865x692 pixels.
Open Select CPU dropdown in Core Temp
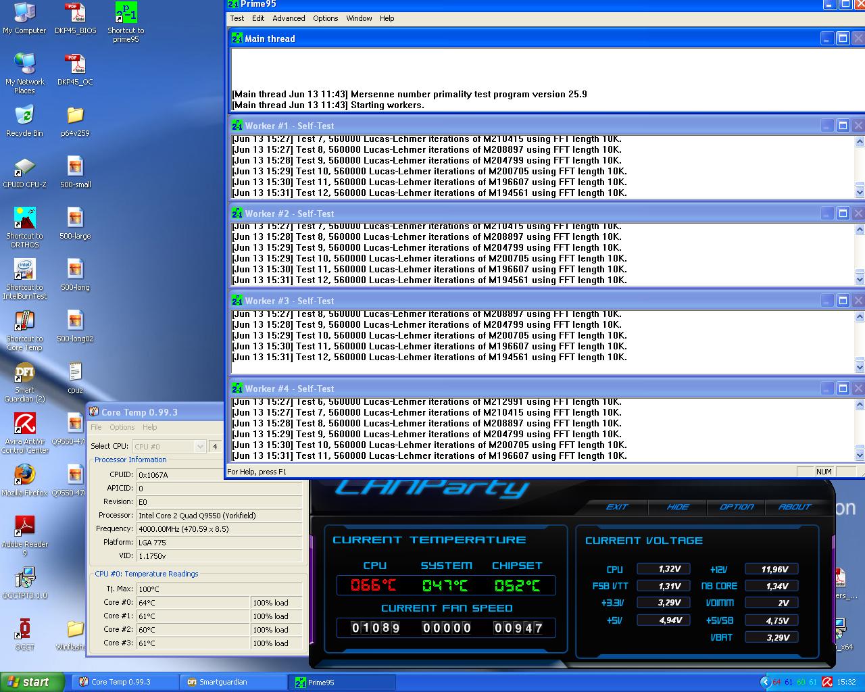[x=169, y=446]
